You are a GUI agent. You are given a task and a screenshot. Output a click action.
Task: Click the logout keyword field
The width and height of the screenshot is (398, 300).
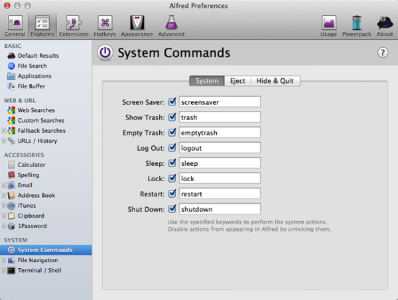[220, 147]
